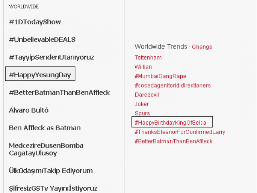The image size is (257, 193).
Task: Open the Ben Affleck as Batman trend
Action: (45, 128)
